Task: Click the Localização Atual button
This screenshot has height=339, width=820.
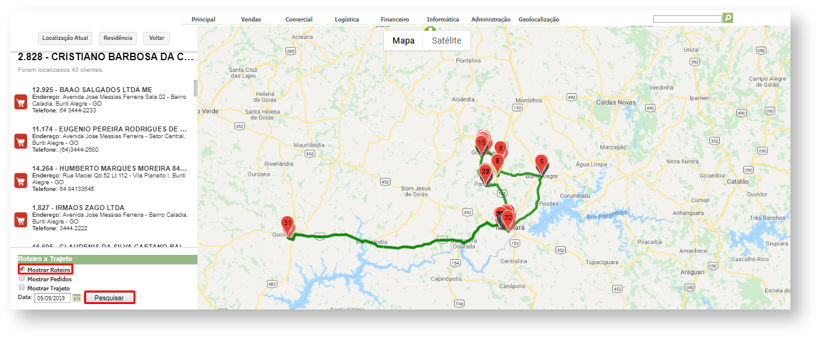Action: coord(65,38)
